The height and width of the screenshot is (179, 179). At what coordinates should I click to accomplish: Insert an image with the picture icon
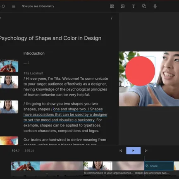point(123,6)
